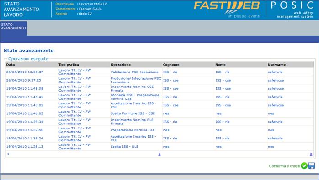Image resolution: width=319 pixels, height=180 pixels.
Task: Select Validazione PSC Esecuzione operation row
Action: 159,72
